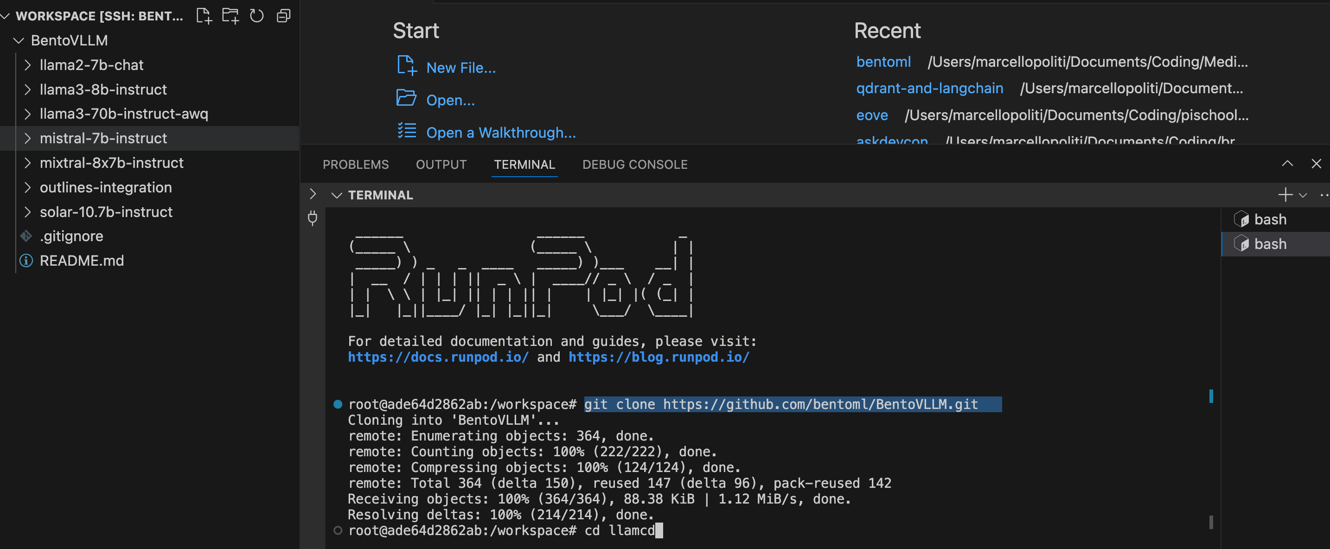Viewport: 1330px width, 549px height.
Task: Open the terminal launch profile dropdown arrow
Action: [1303, 195]
